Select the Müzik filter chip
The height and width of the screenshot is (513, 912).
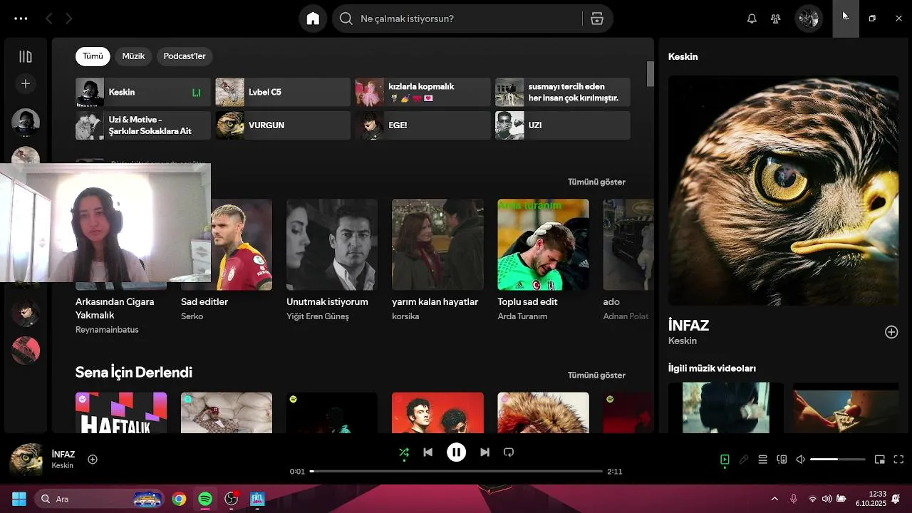click(x=133, y=56)
